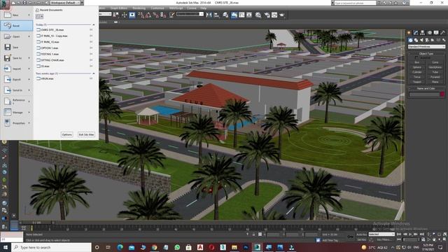Open Edit Named Selection Sets

pos(171,15)
